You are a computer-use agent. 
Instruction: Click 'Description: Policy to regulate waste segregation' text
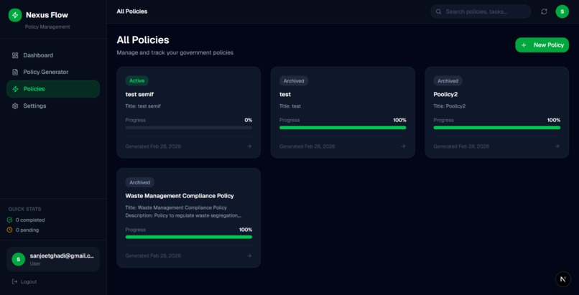(x=184, y=215)
